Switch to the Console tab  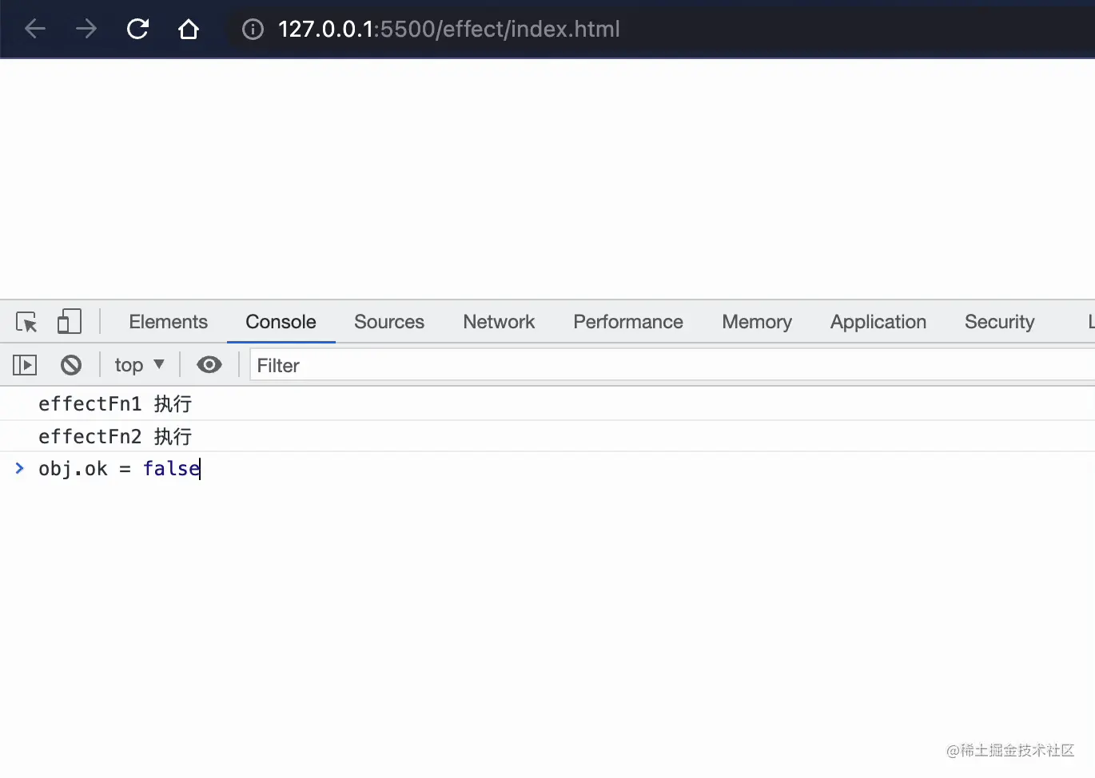[x=281, y=322]
